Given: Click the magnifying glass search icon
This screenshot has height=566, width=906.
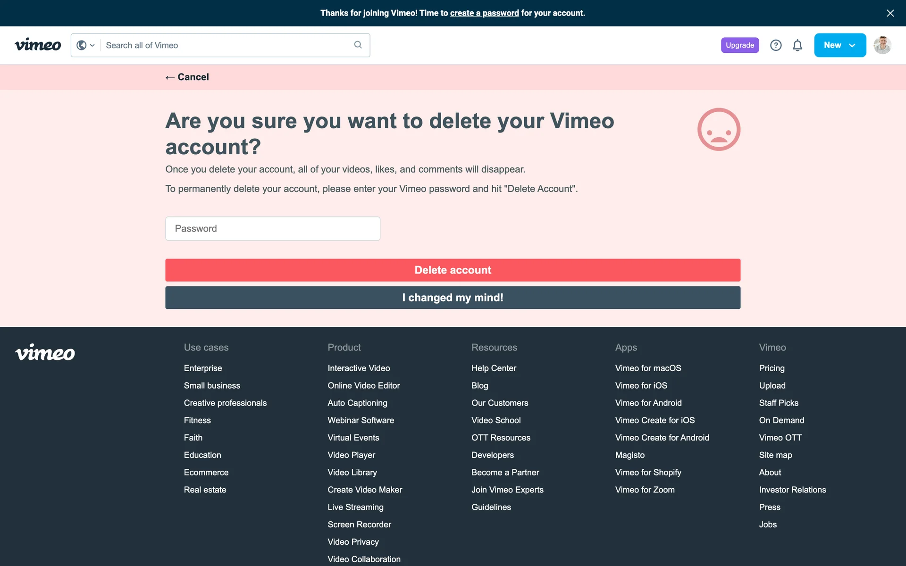Looking at the screenshot, I should coord(358,45).
